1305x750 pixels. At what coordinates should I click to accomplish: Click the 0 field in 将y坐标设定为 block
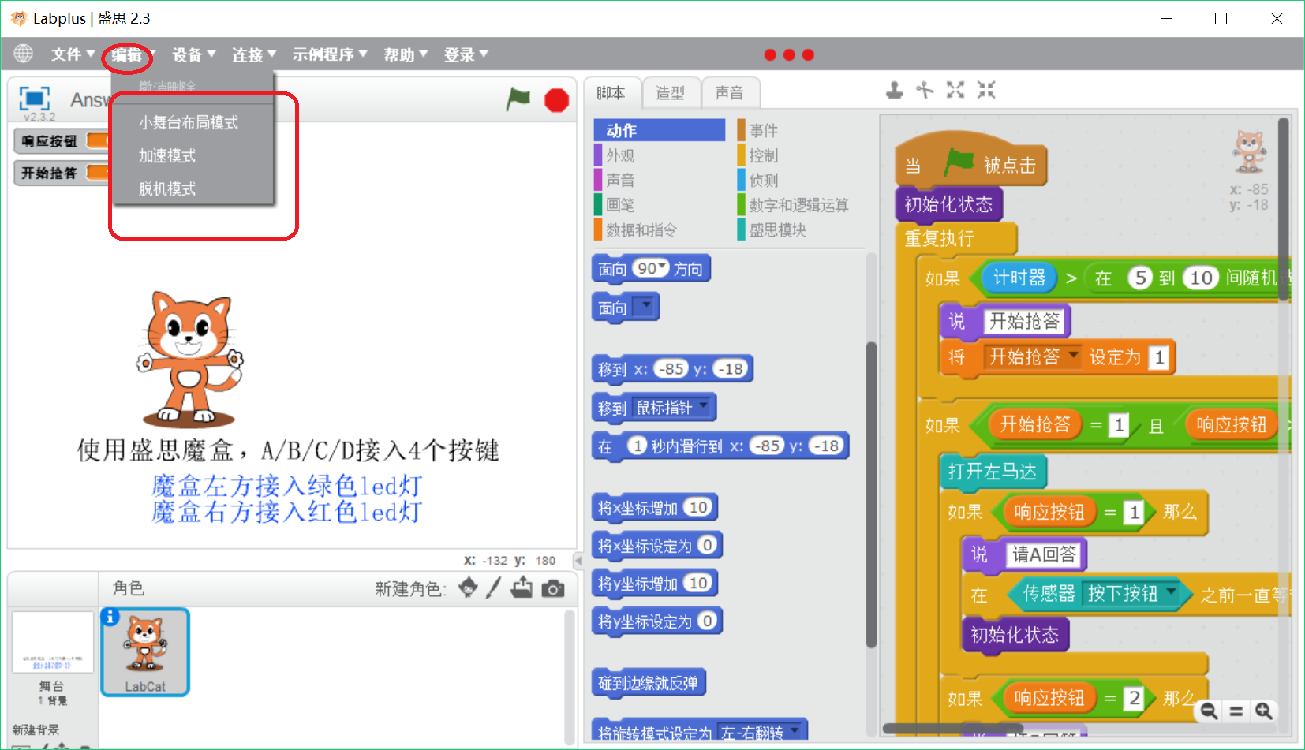(x=707, y=621)
